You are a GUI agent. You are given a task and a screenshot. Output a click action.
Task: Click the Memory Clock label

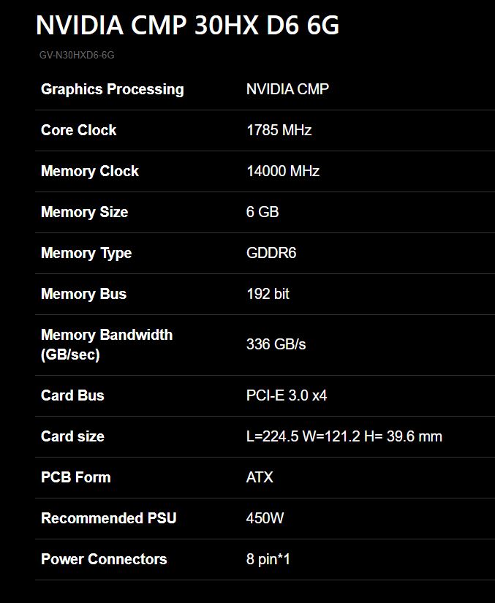point(89,171)
